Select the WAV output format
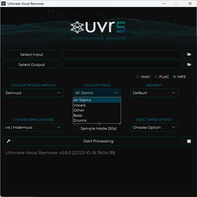The height and width of the screenshot is (197, 197). pos(143,77)
